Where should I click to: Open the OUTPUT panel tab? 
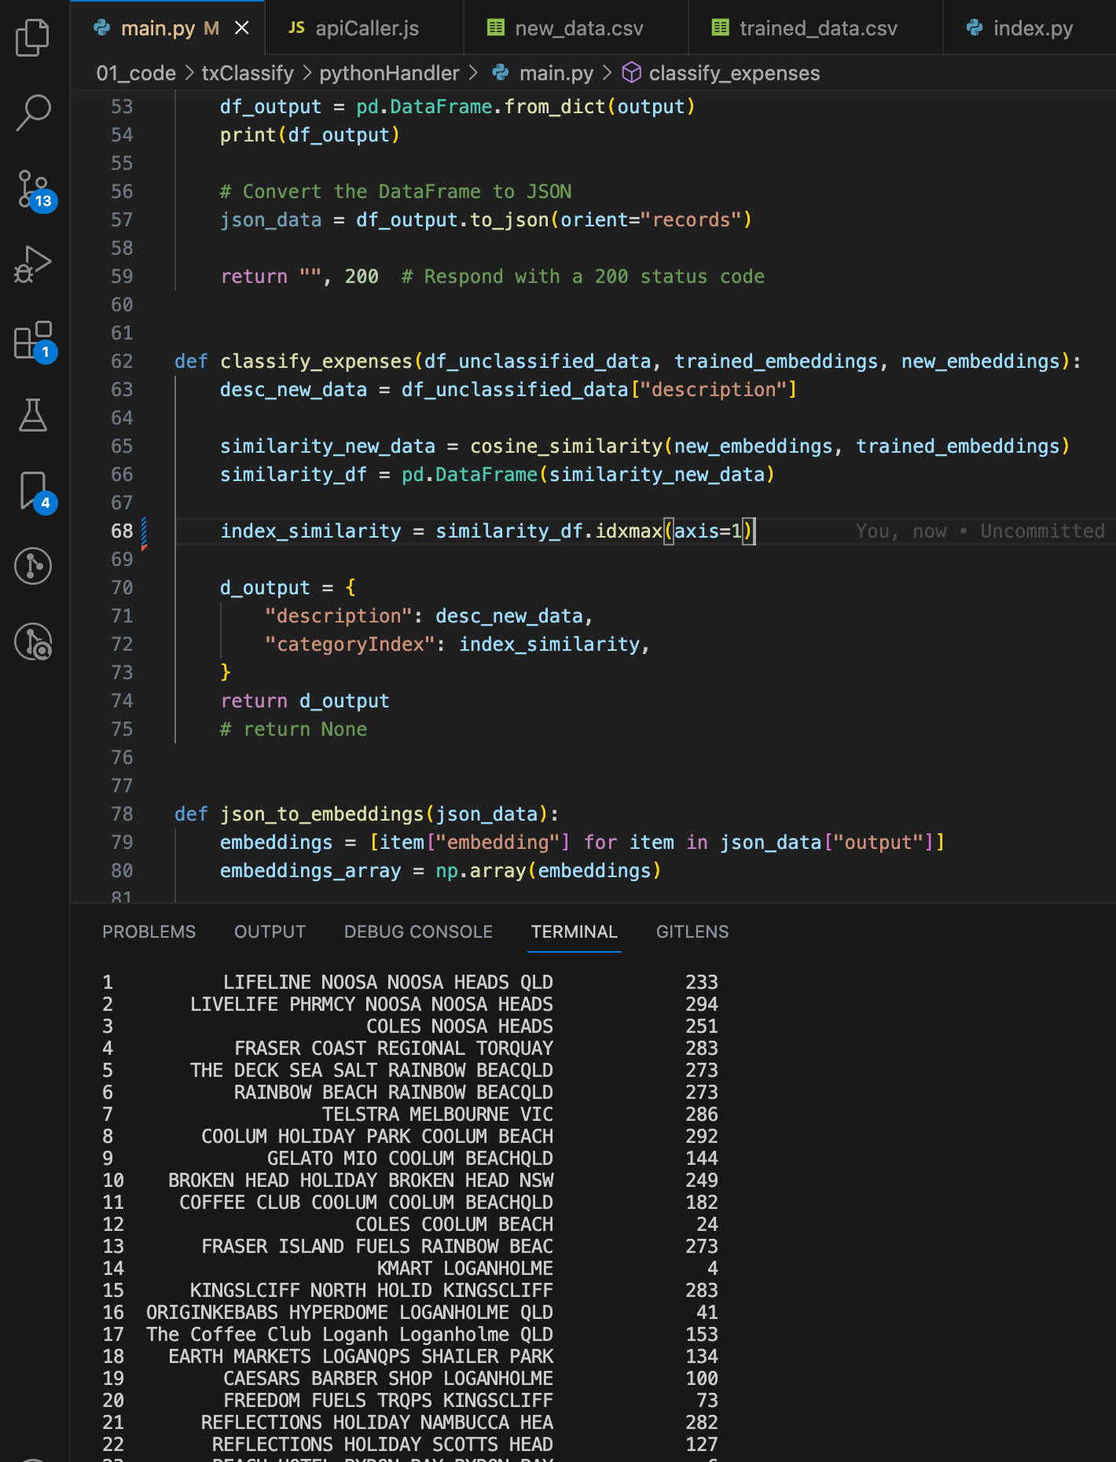click(x=270, y=931)
